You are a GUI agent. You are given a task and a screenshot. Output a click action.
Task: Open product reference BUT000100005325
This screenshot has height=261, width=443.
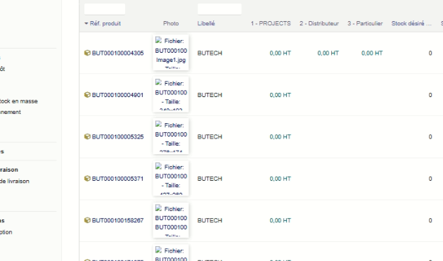(x=118, y=136)
